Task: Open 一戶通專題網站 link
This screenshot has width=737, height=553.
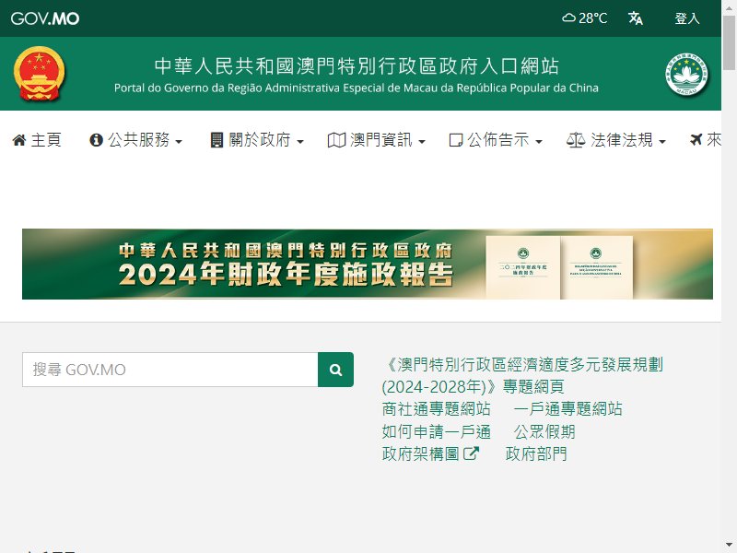Action: point(567,408)
